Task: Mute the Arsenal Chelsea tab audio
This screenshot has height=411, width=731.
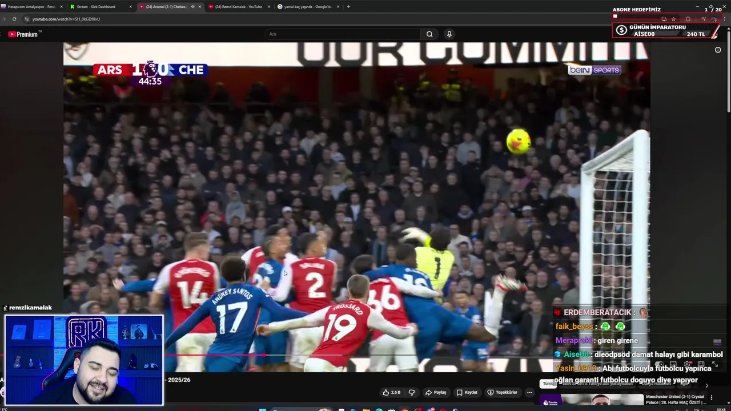Action: [192, 7]
